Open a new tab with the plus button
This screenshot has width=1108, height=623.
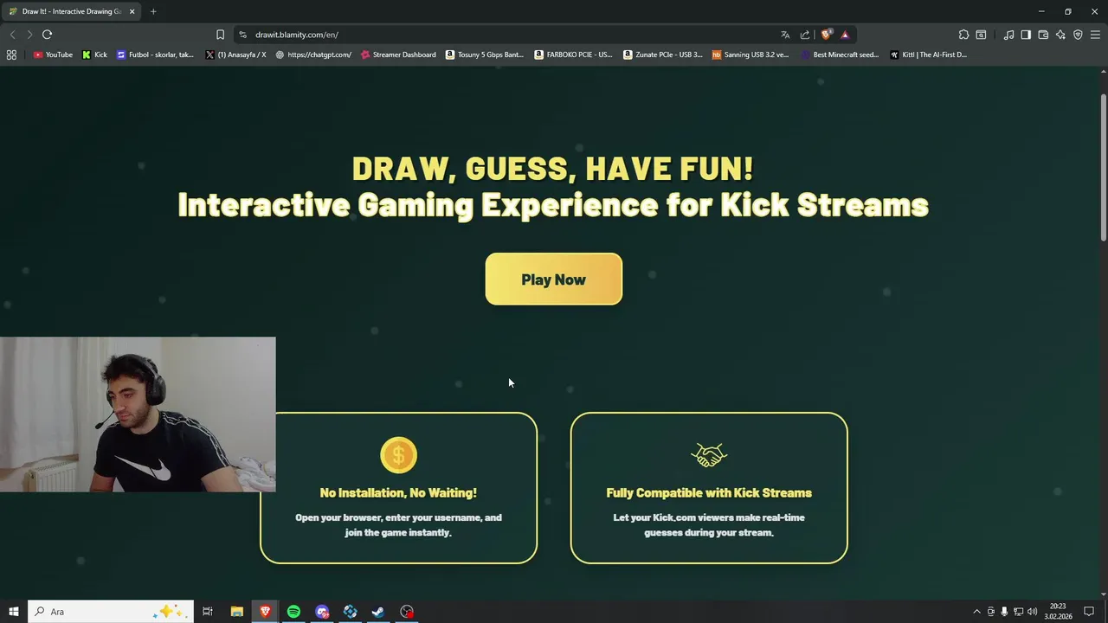(153, 11)
